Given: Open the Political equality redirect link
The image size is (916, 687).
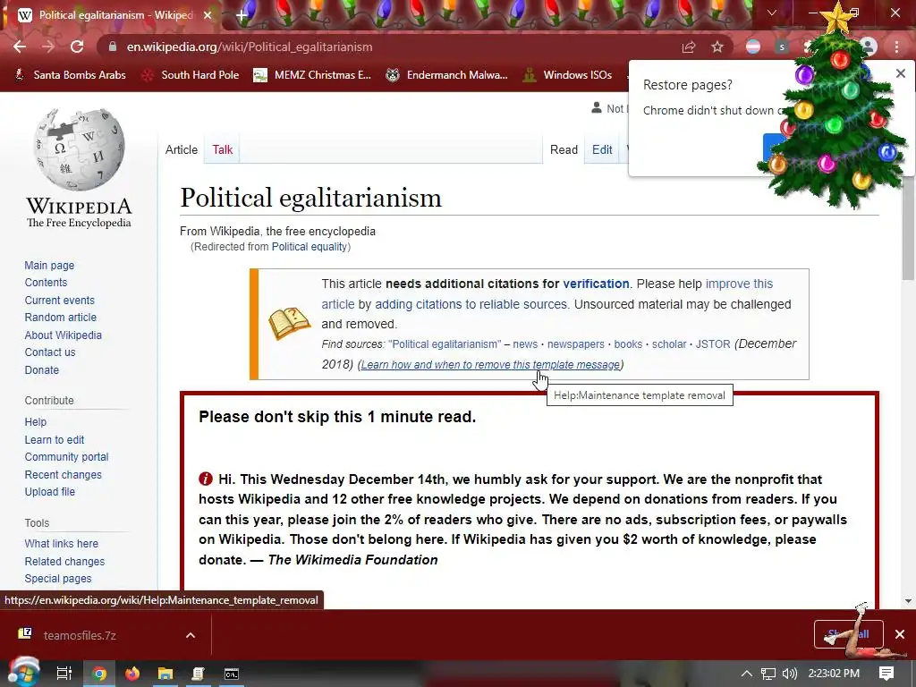Looking at the screenshot, I should 309,247.
